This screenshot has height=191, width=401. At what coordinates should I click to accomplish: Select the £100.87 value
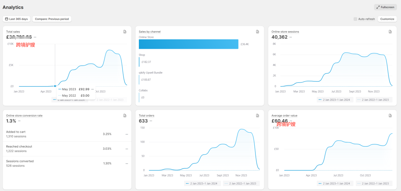coord(146,80)
